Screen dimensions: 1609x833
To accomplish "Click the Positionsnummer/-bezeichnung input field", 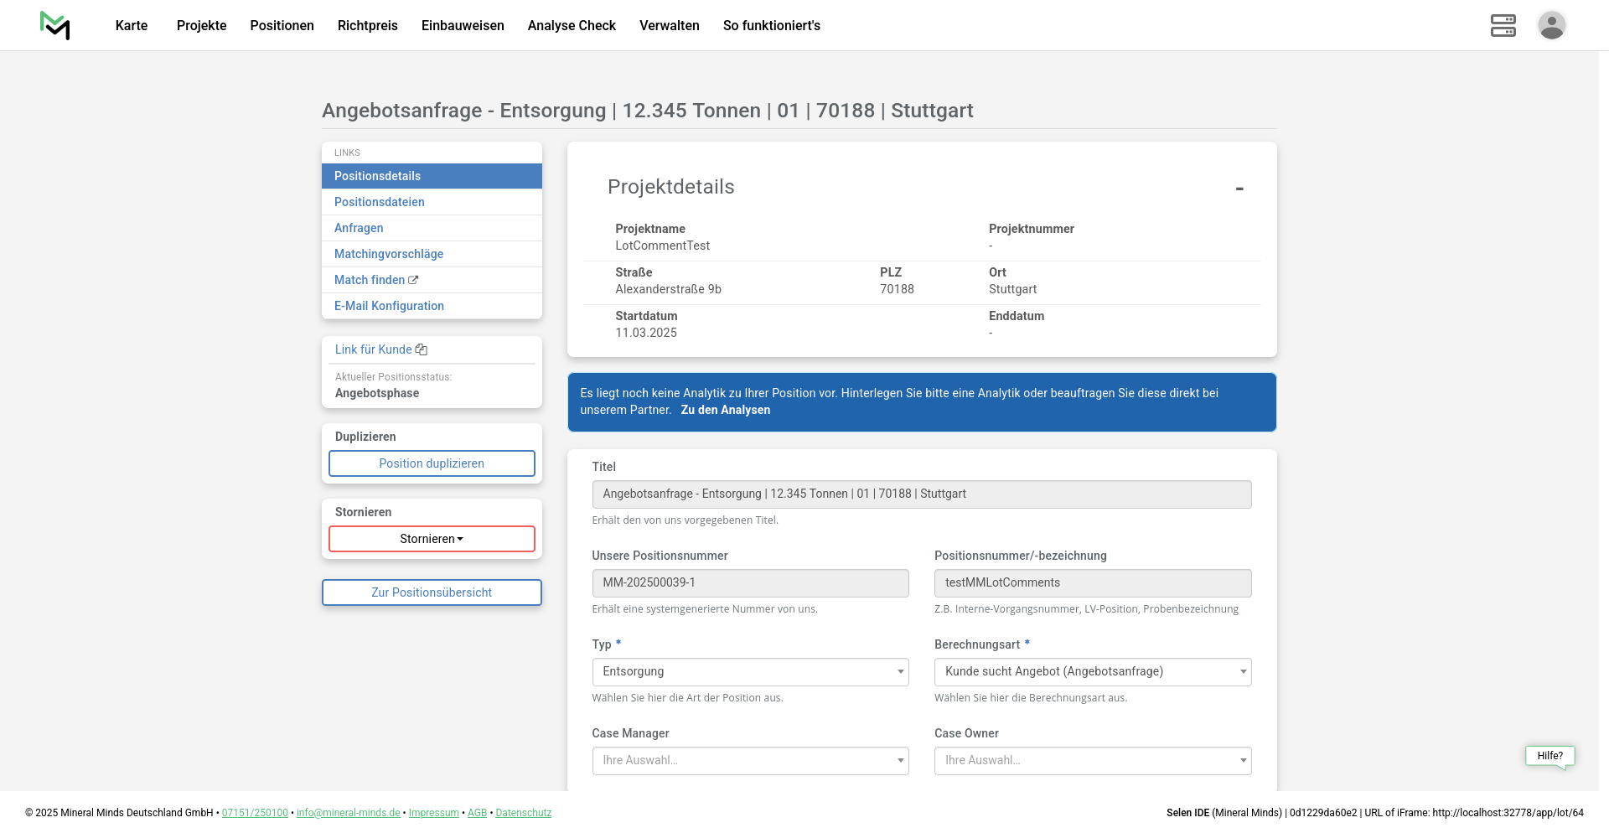I will click(x=1092, y=583).
